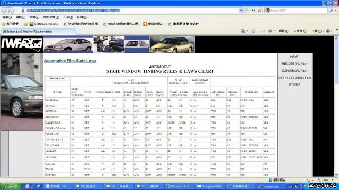Click the Start button on taskbar

point(11,186)
